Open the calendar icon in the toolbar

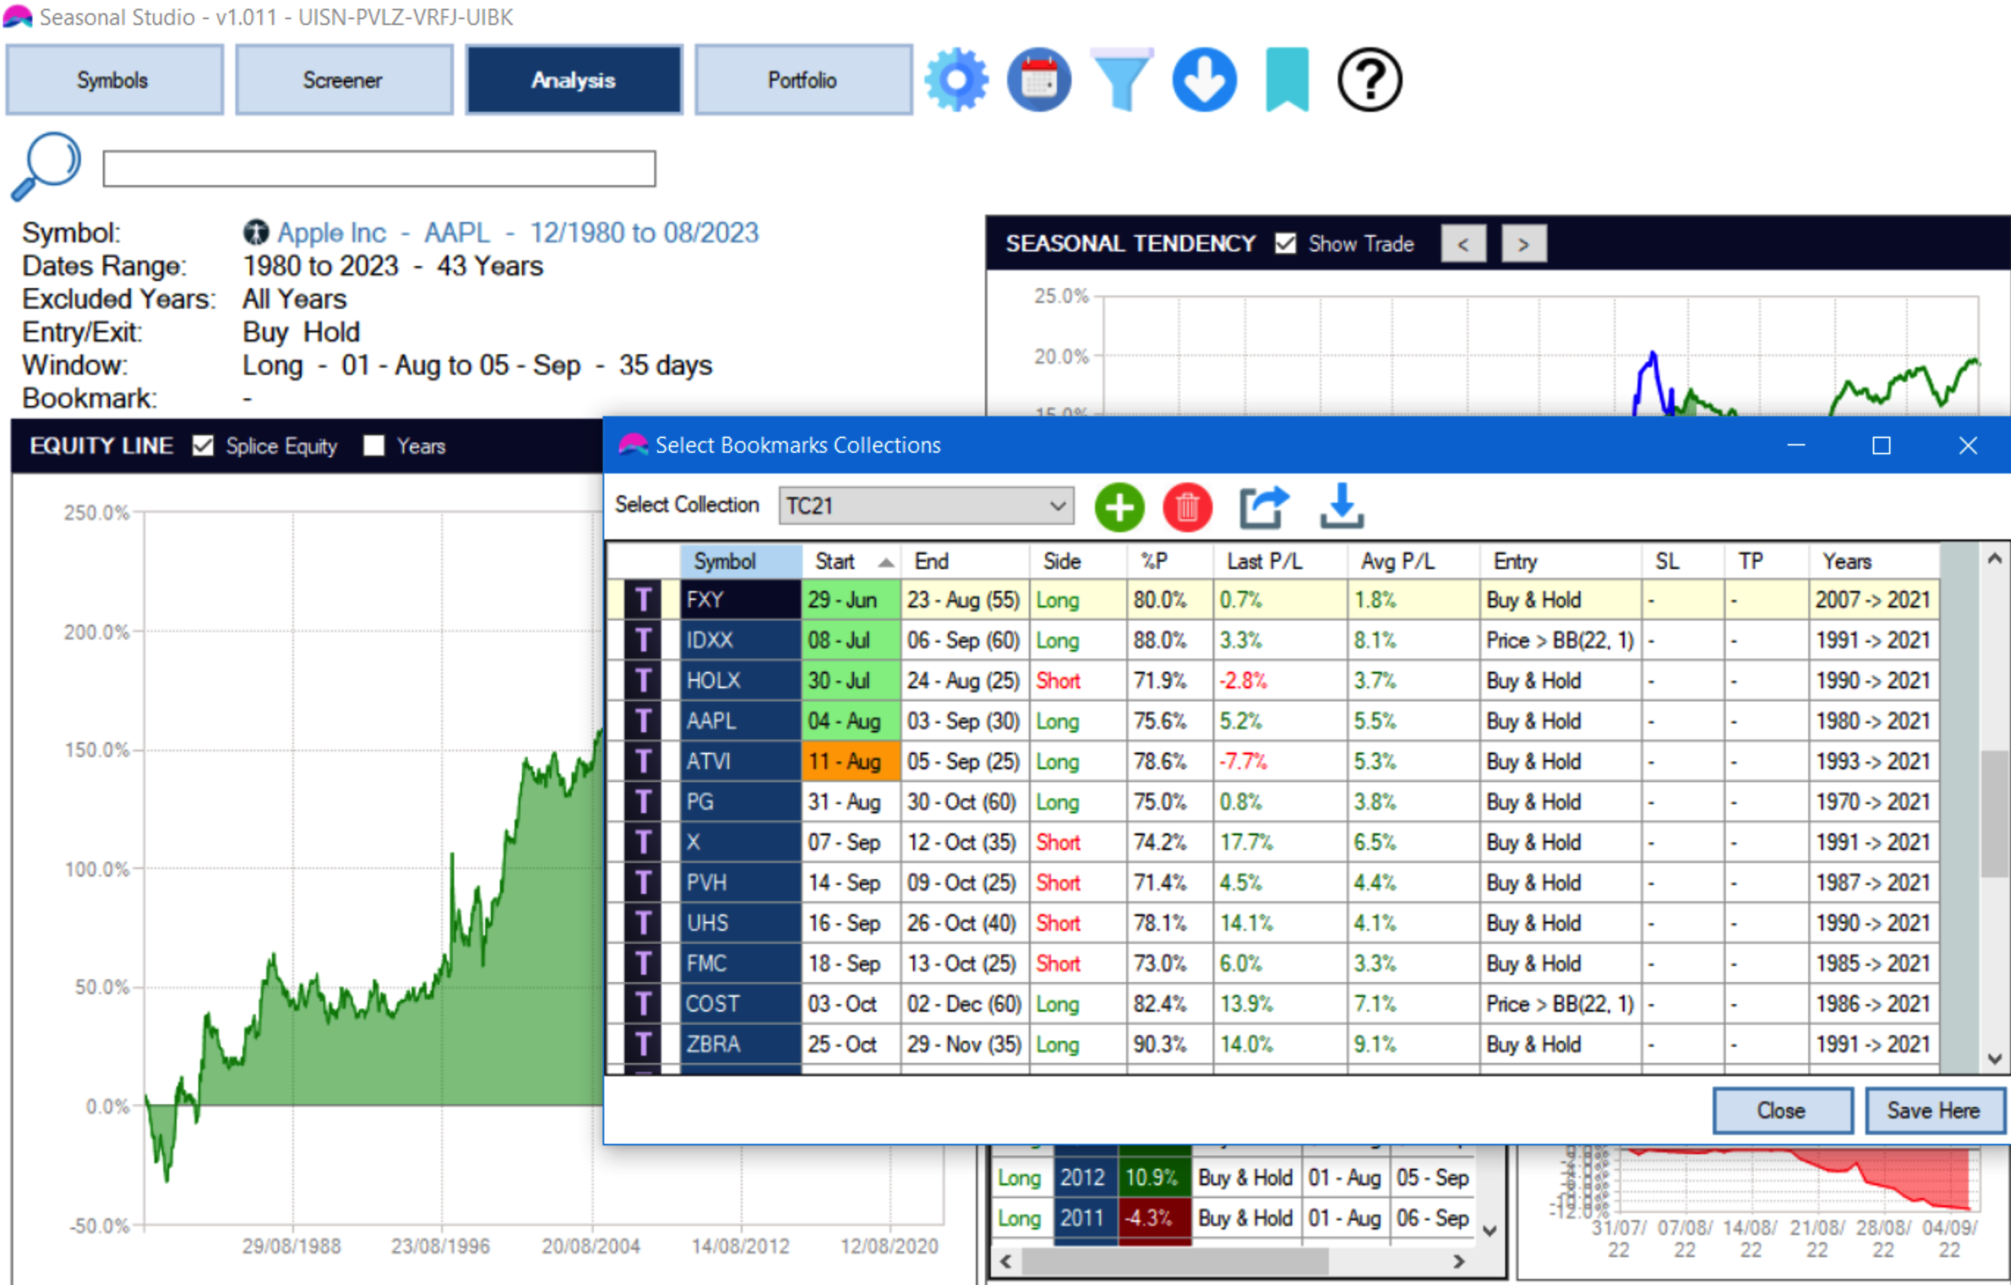(x=1039, y=80)
